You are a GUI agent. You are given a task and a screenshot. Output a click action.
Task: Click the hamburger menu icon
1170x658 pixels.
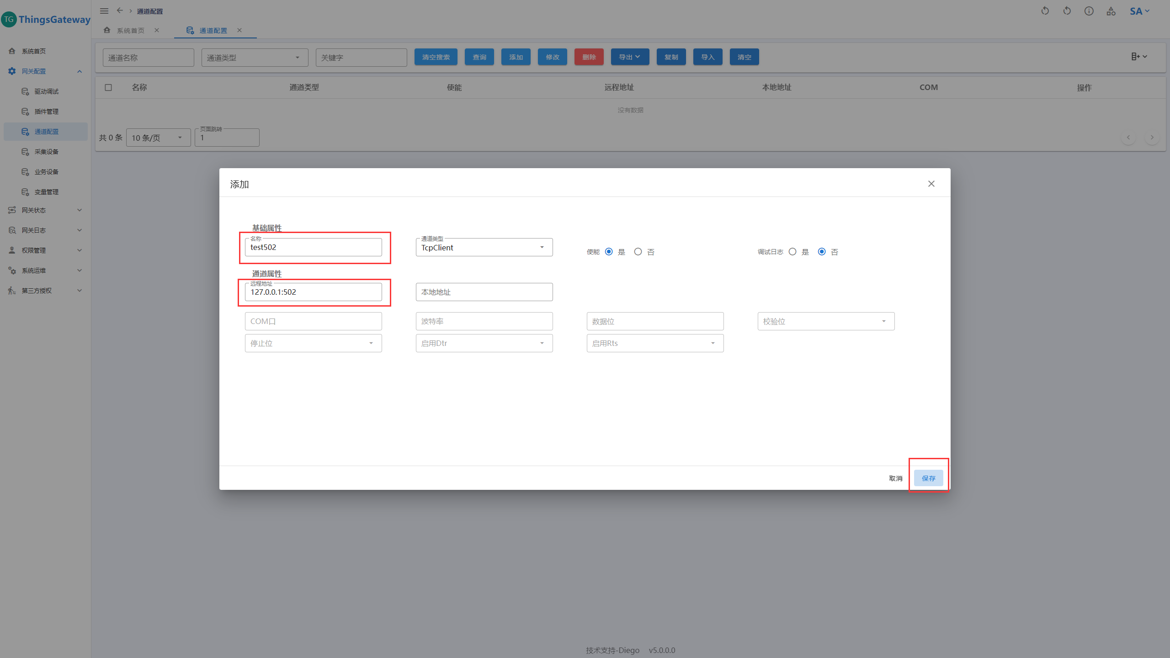[104, 11]
